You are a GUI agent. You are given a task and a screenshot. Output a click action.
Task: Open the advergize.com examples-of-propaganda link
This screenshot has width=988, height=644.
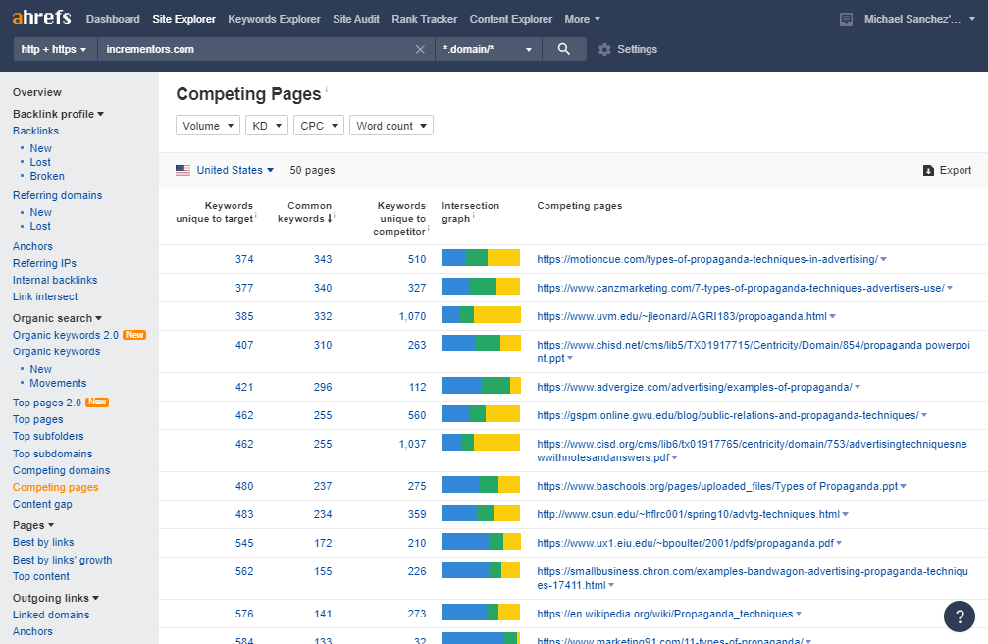[695, 387]
